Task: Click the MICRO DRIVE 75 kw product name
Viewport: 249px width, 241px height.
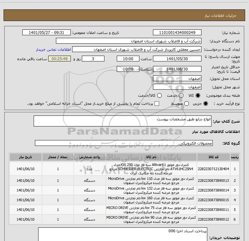Action: click(151, 210)
